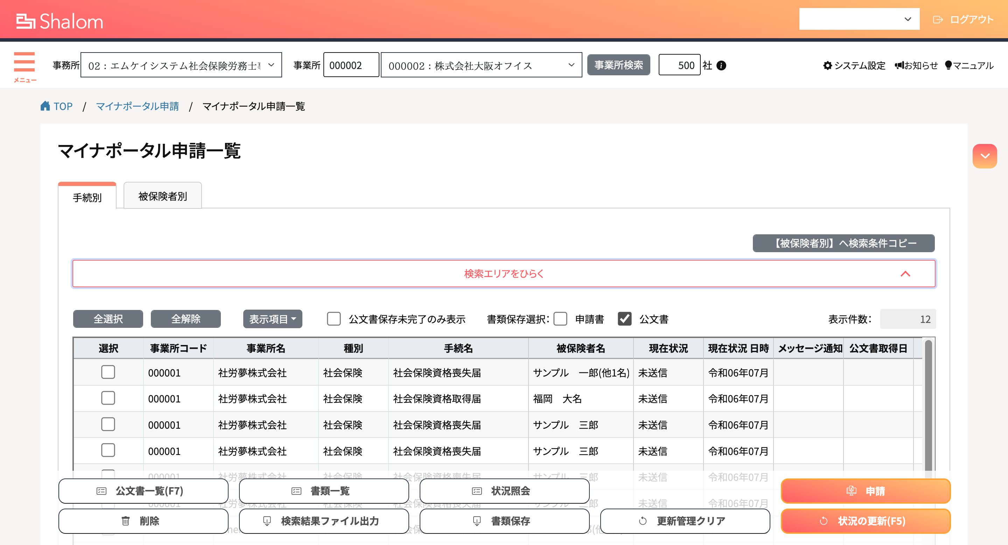
Task: Open the user dropdown beside ログアウト
Action: pyautogui.click(x=859, y=19)
